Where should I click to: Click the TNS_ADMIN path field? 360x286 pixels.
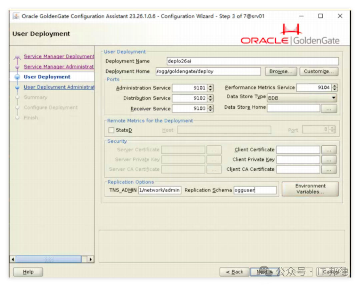160,190
